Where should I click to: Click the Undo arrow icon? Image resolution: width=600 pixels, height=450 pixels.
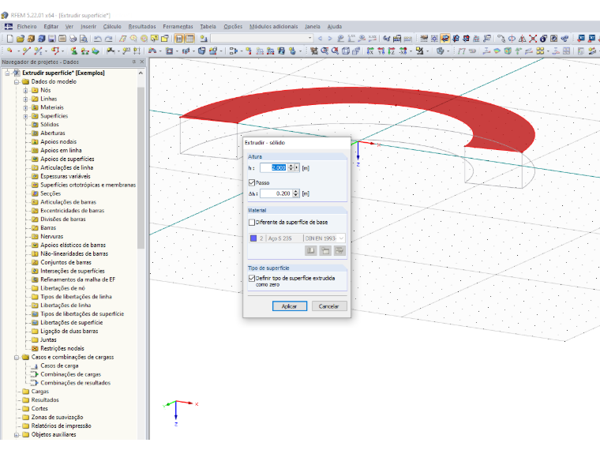tap(98, 39)
